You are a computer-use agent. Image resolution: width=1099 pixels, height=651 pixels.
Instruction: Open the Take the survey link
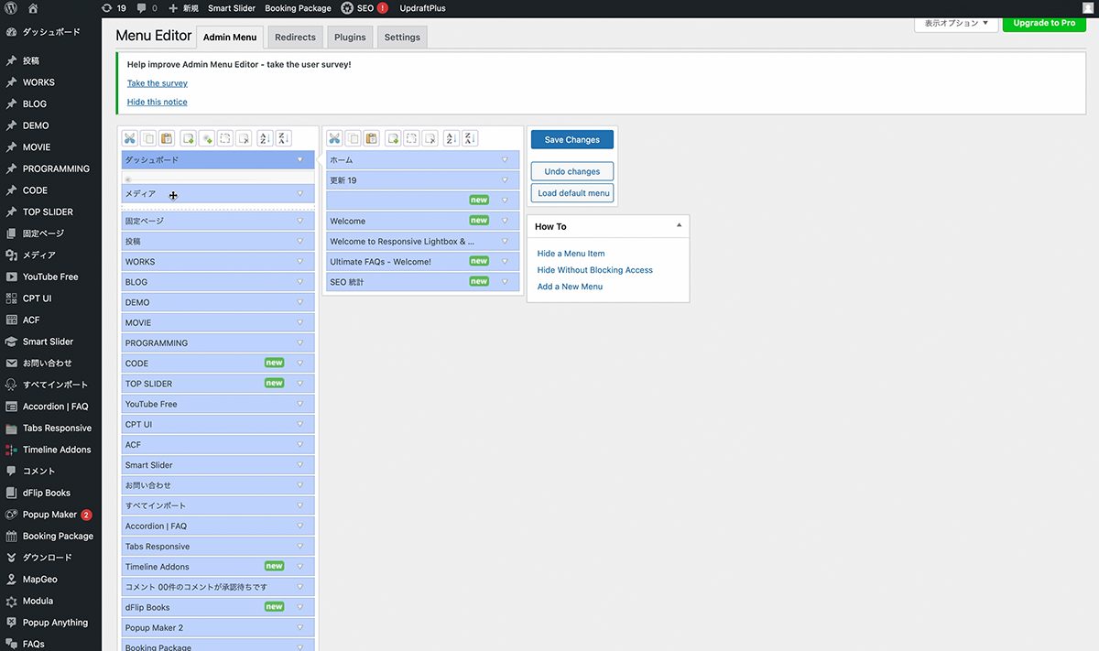[158, 83]
